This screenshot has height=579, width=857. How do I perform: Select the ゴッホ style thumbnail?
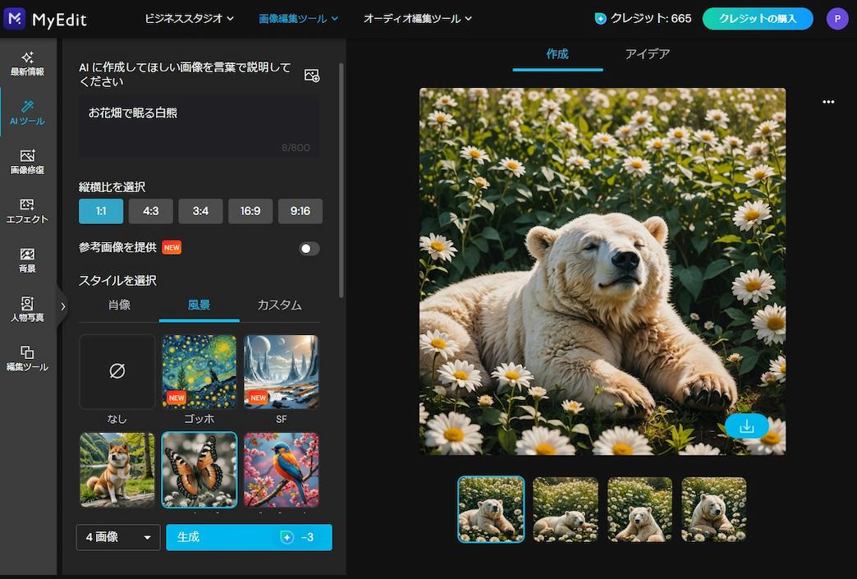click(x=199, y=372)
